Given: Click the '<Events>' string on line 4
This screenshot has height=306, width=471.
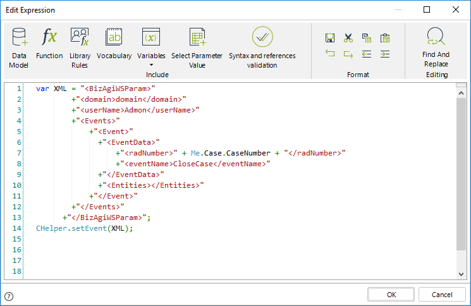Looking at the screenshot, I should pyautogui.click(x=97, y=121).
